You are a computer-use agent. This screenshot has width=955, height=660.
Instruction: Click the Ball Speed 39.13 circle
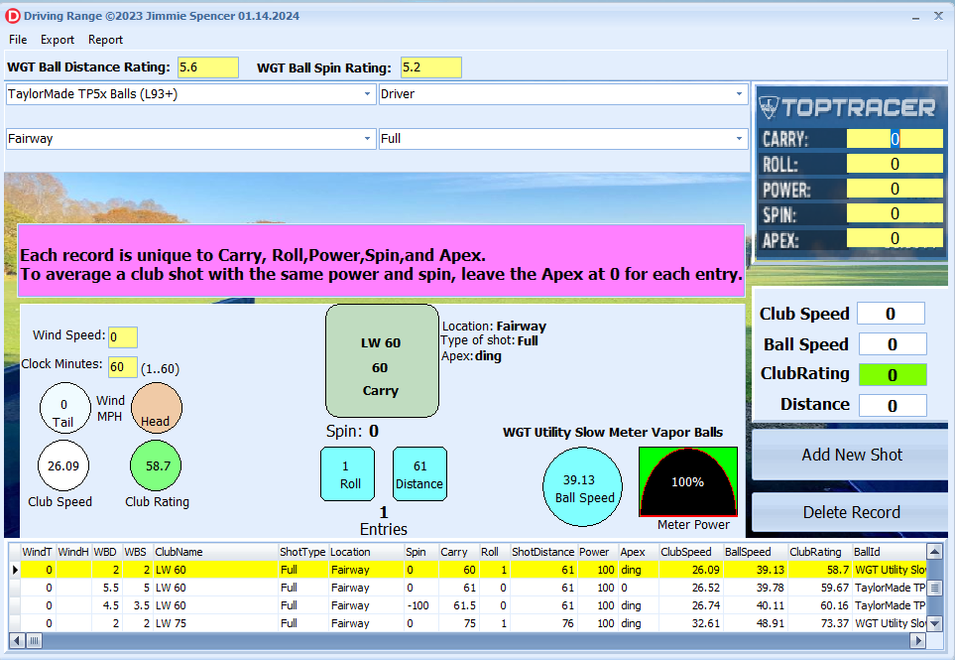(x=583, y=487)
